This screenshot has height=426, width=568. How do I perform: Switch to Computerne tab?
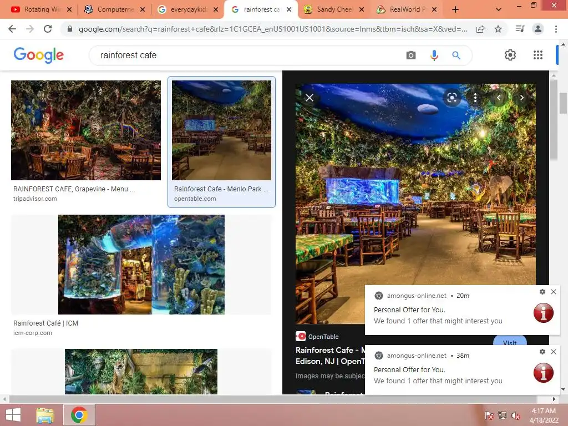[x=114, y=9]
